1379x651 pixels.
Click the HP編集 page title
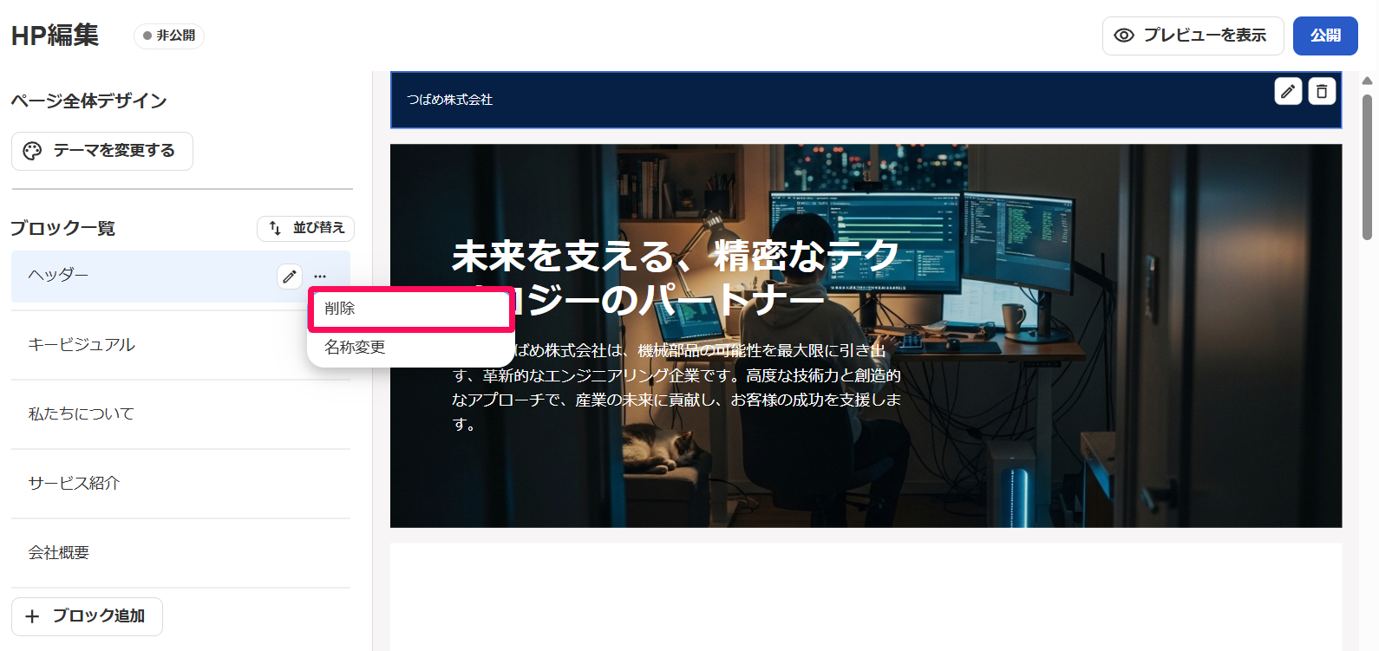(55, 36)
